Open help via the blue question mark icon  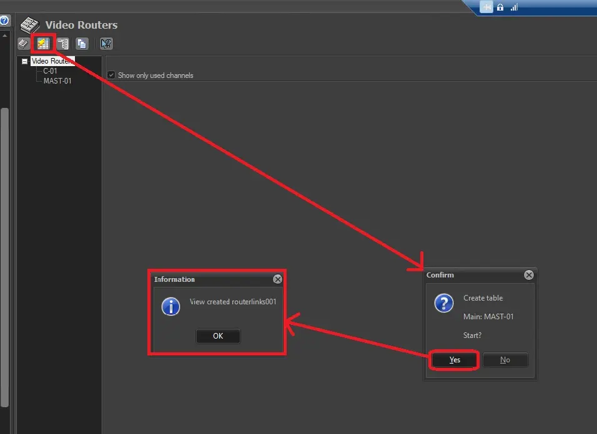(x=4, y=21)
